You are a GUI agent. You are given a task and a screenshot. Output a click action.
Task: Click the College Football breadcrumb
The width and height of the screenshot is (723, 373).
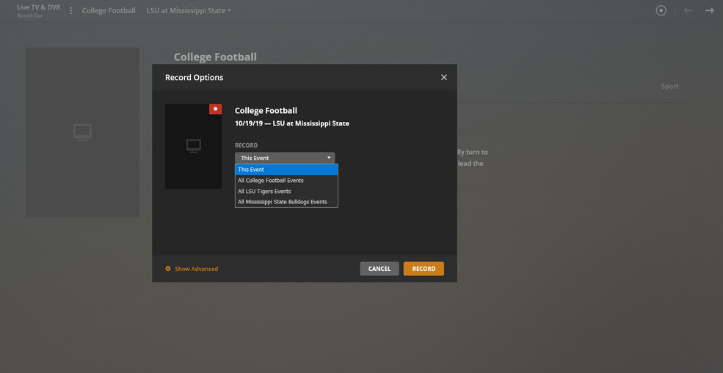coord(109,10)
